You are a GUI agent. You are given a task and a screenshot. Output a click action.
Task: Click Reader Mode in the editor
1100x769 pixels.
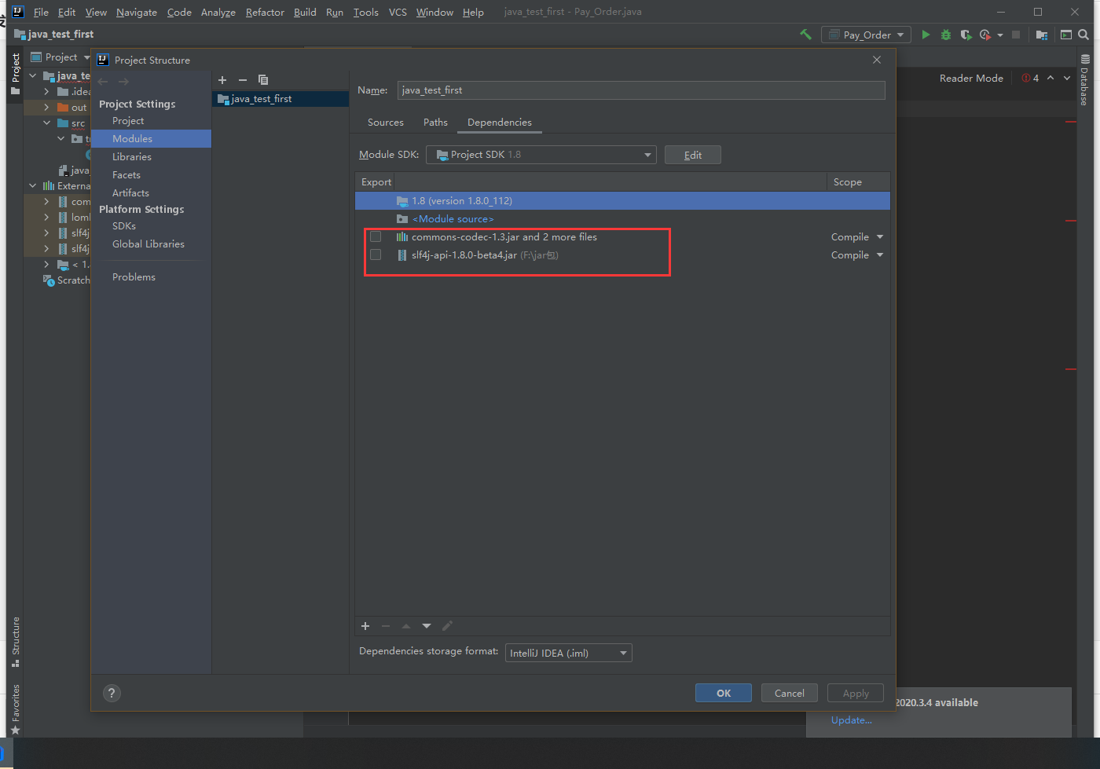pos(971,78)
